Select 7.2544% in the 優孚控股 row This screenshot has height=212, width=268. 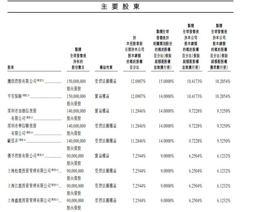coord(139,156)
